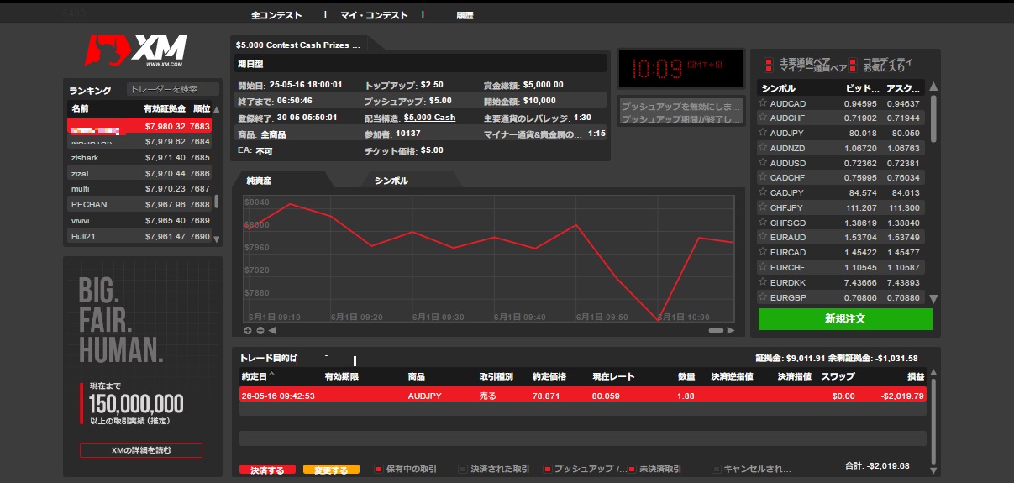The height and width of the screenshot is (483, 1014).
Task: Select zizal ranking row
Action: [x=139, y=173]
